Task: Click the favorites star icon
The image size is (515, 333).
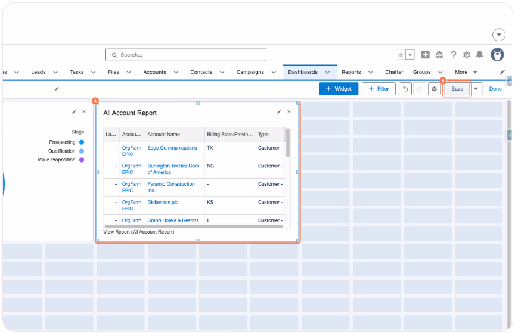Action: point(401,55)
